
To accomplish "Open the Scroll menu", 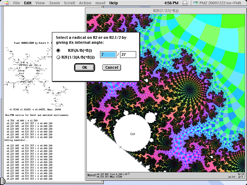I will [x=69, y=3].
